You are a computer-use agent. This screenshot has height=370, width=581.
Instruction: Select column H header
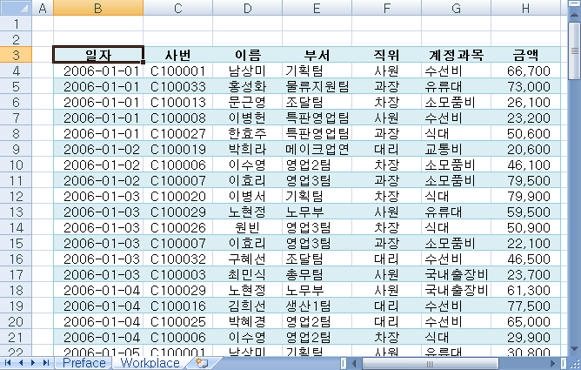(526, 8)
